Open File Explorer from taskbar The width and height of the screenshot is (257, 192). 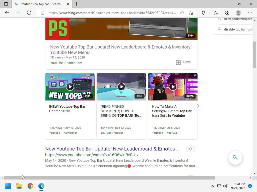pos(19,186)
